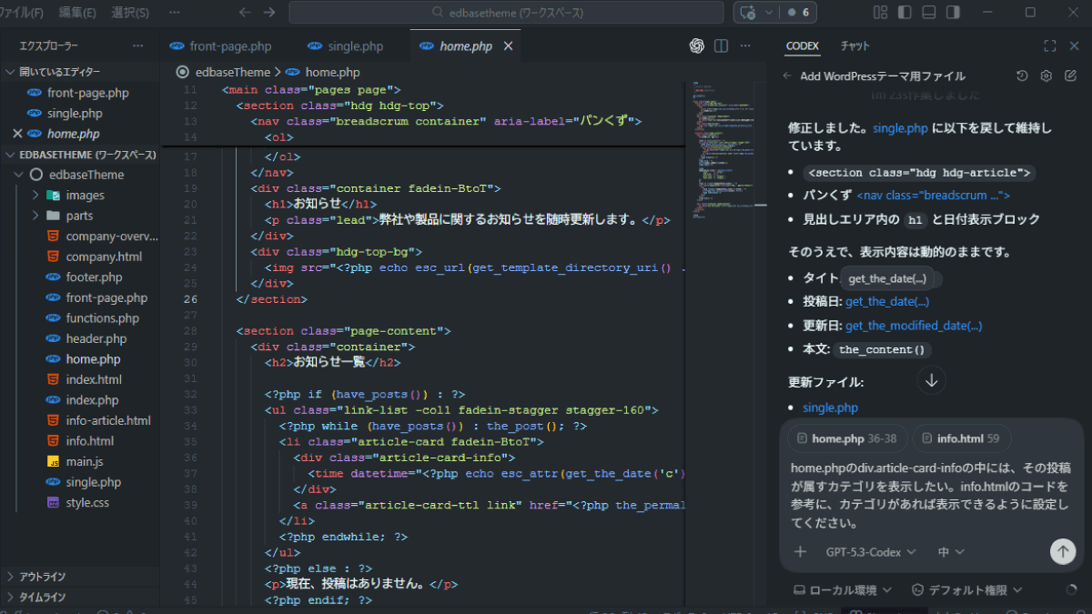The image size is (1092, 614).
Task: Send the prompt with the up-arrow button
Action: (x=1062, y=551)
